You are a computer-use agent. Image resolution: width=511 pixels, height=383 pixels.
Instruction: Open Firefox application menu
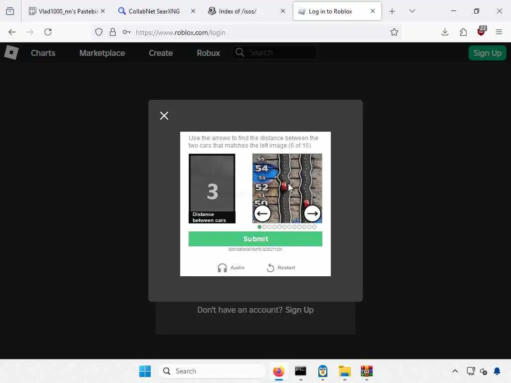pos(499,32)
